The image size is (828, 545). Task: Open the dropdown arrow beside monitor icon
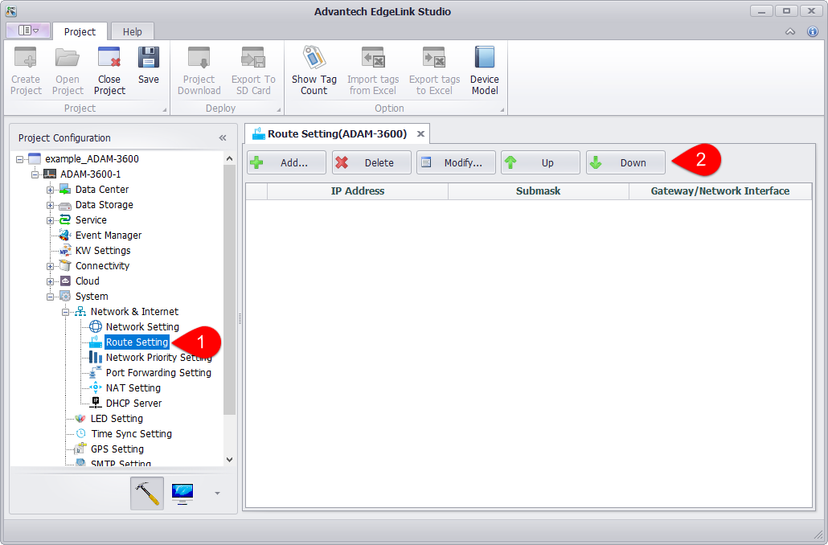217,494
